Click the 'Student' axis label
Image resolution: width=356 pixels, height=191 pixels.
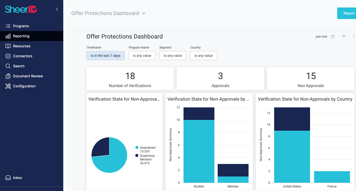pyautogui.click(x=199, y=186)
